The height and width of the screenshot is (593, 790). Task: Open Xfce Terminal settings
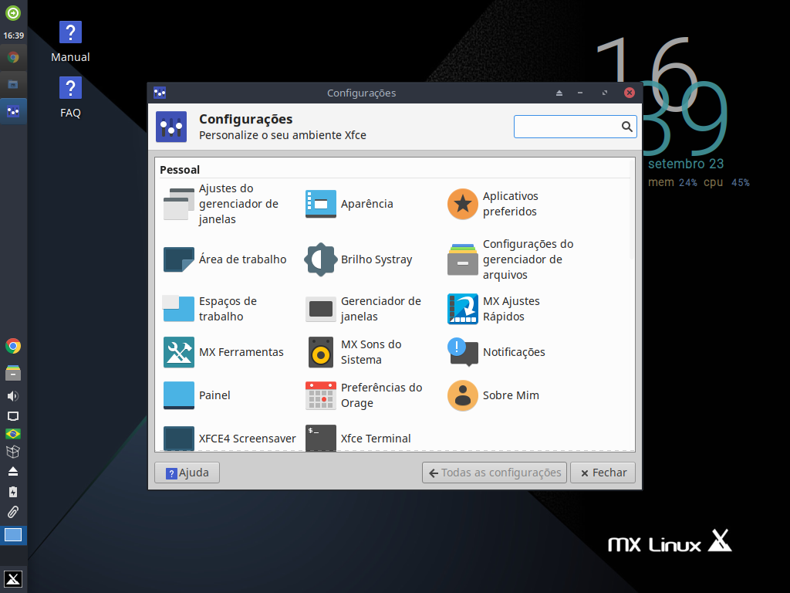click(x=359, y=439)
